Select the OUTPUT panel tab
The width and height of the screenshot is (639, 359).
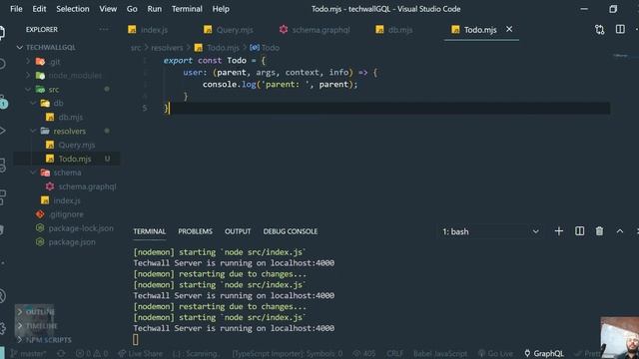pos(238,231)
